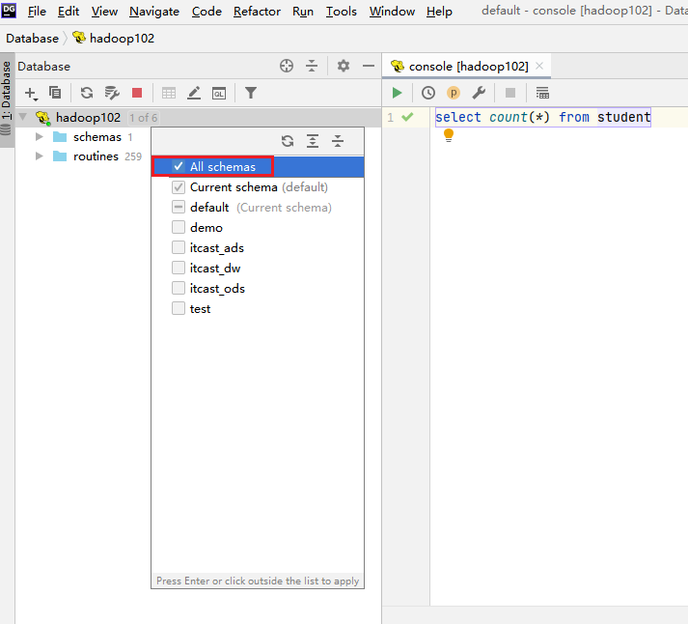
Task: Click line number 1 in the gutter
Action: pyautogui.click(x=390, y=117)
